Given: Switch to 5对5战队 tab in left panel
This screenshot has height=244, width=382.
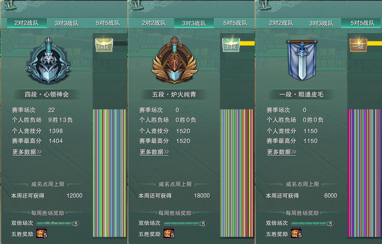Looking at the screenshot, I should pos(107,23).
